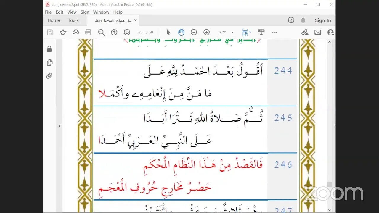Screen dimensions: 379x213
Task: Open the Help question mark icon
Action: click(291, 20)
